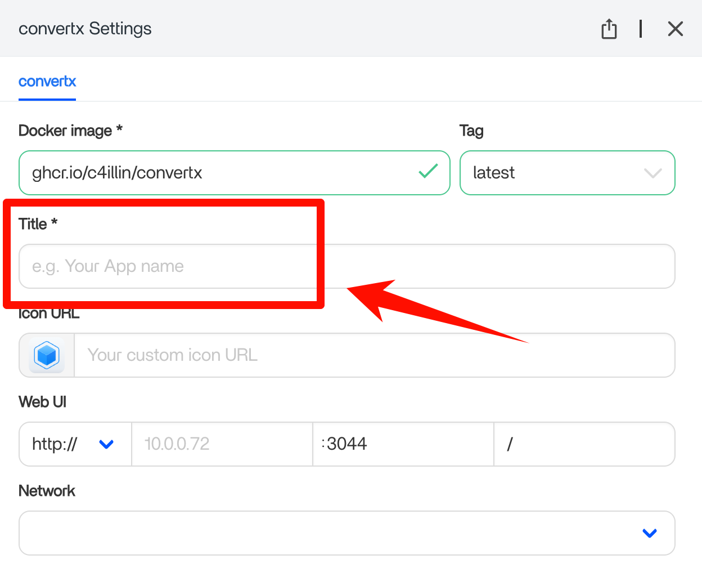Click the custom icon URL field
This screenshot has width=702, height=564.
(373, 355)
